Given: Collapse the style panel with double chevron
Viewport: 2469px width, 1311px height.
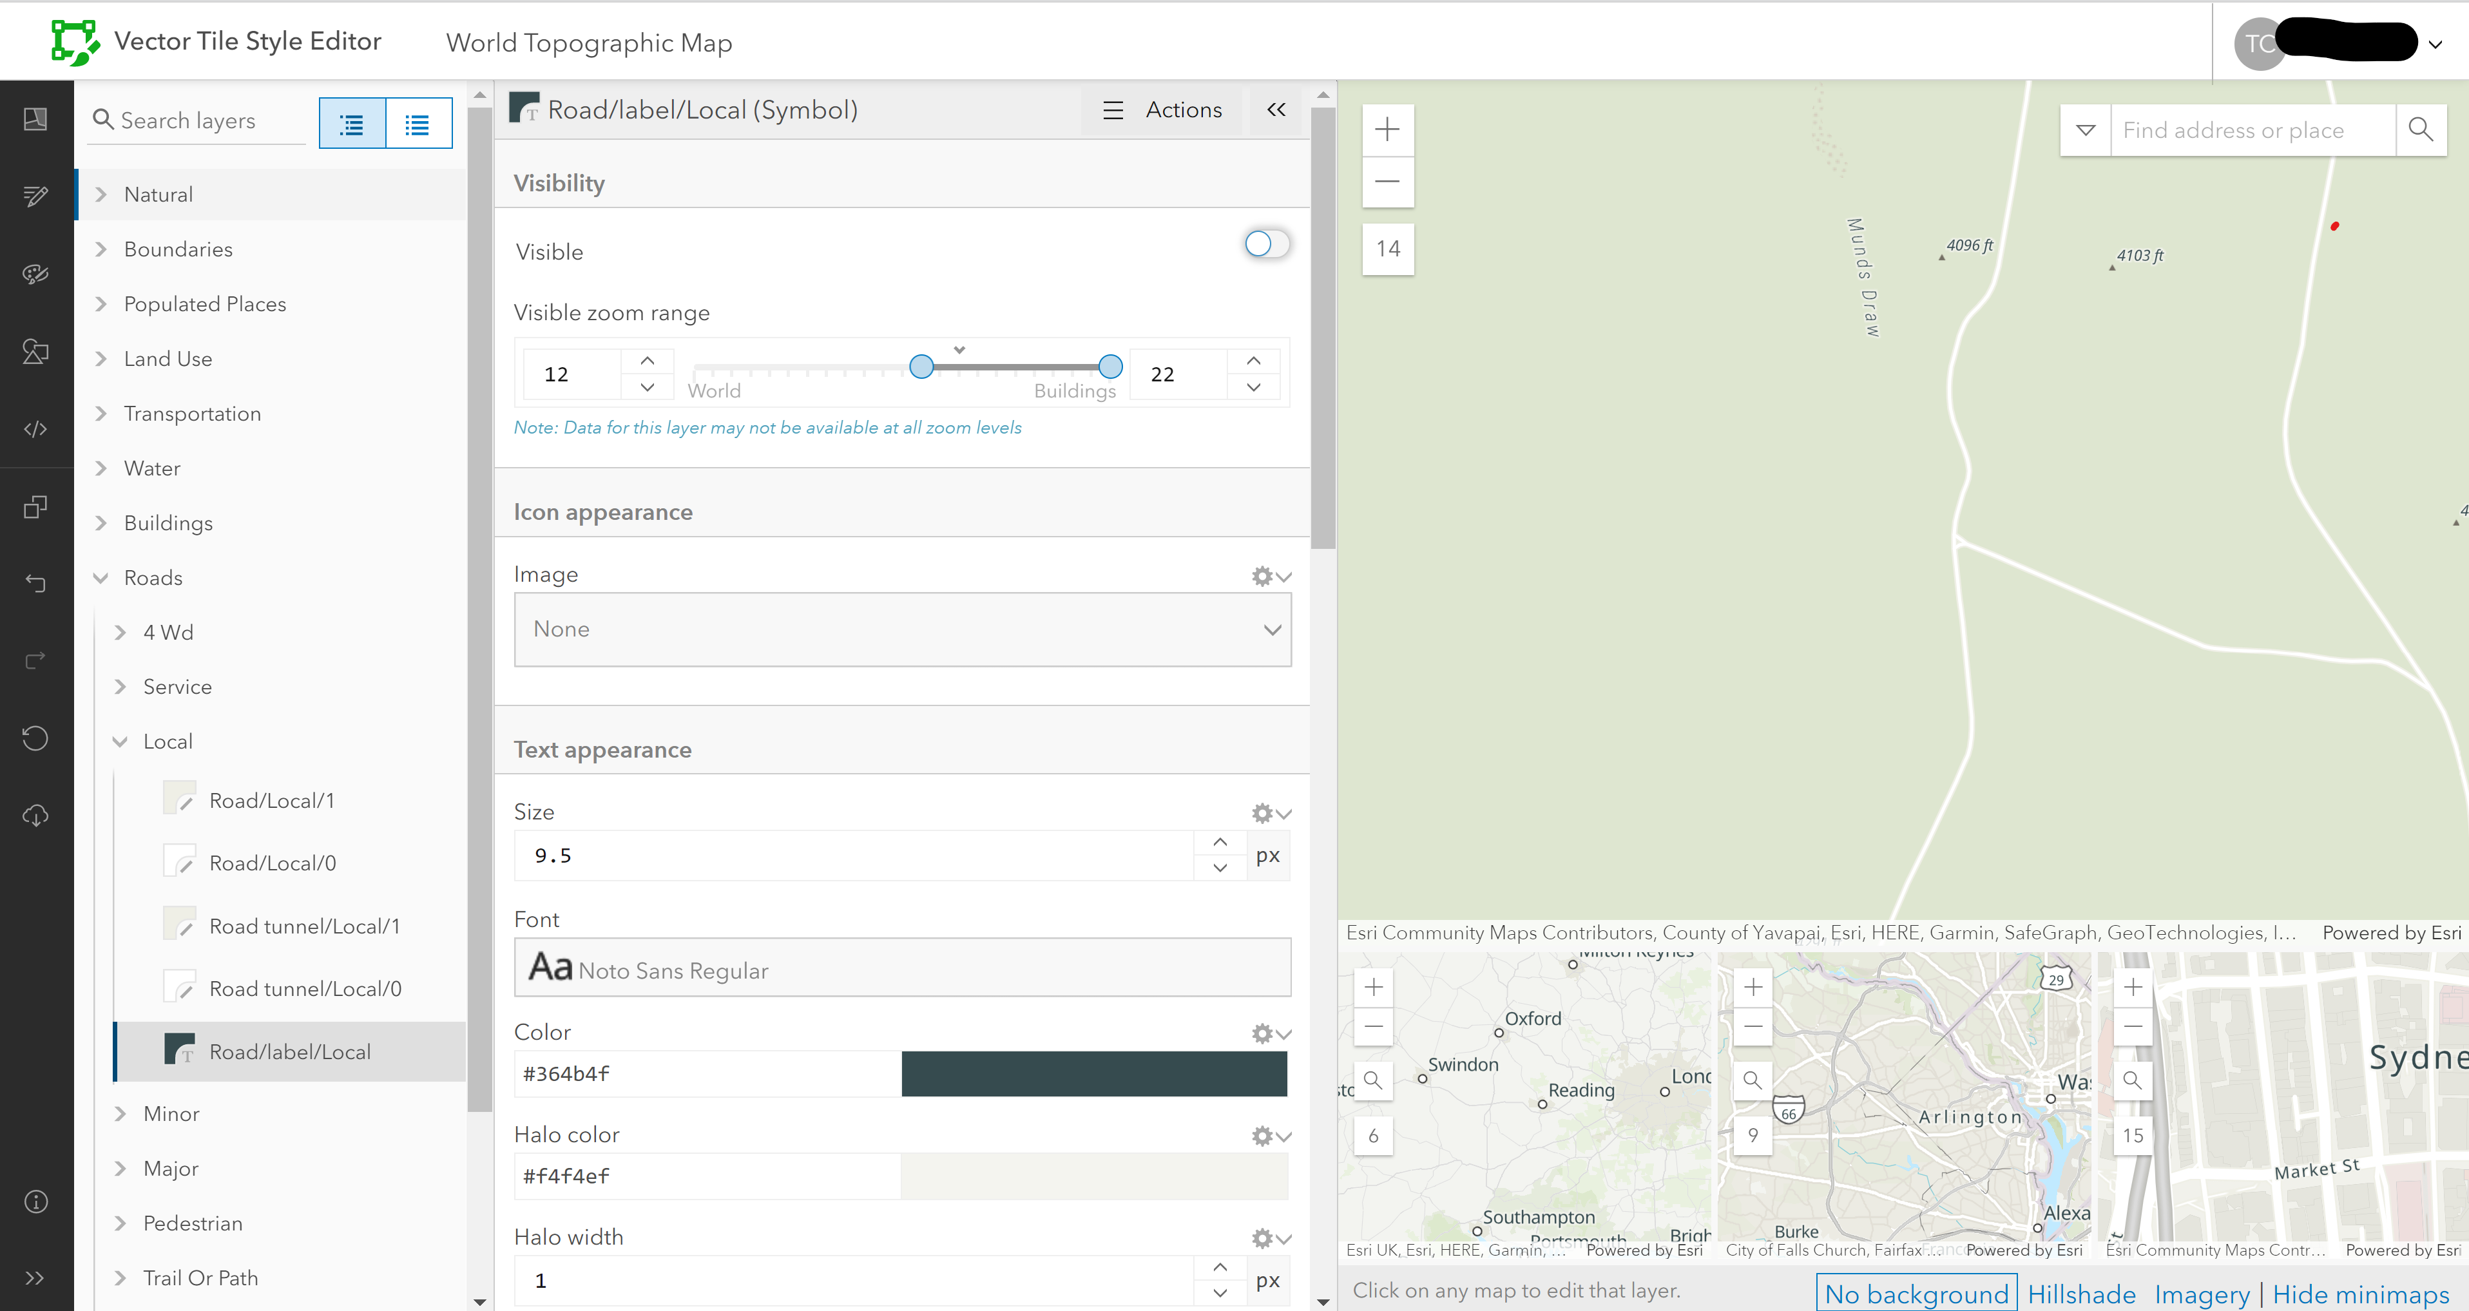Looking at the screenshot, I should (x=1276, y=110).
